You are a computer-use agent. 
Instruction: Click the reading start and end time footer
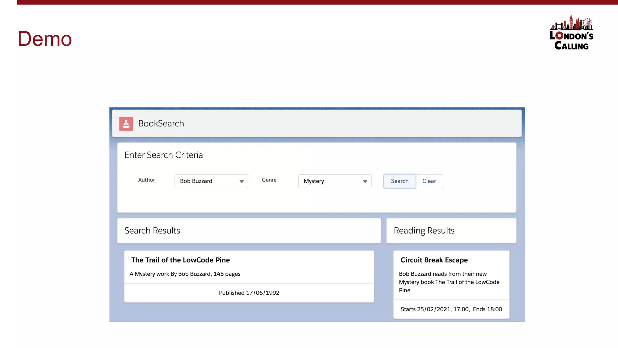point(451,309)
